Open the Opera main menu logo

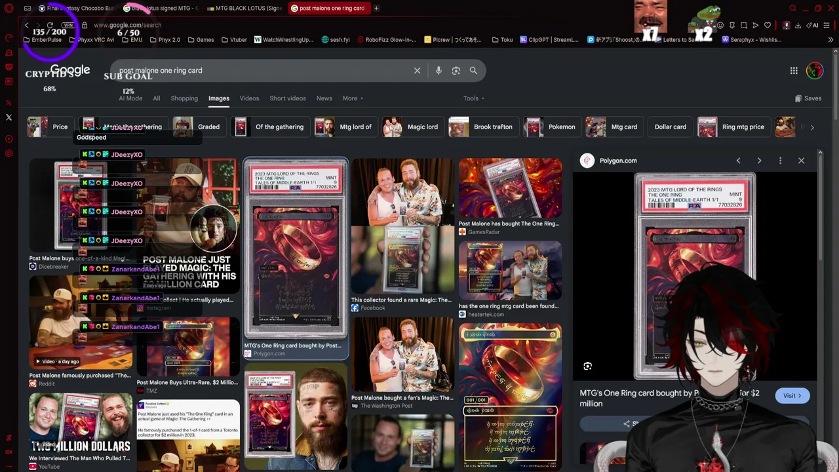coord(9,8)
